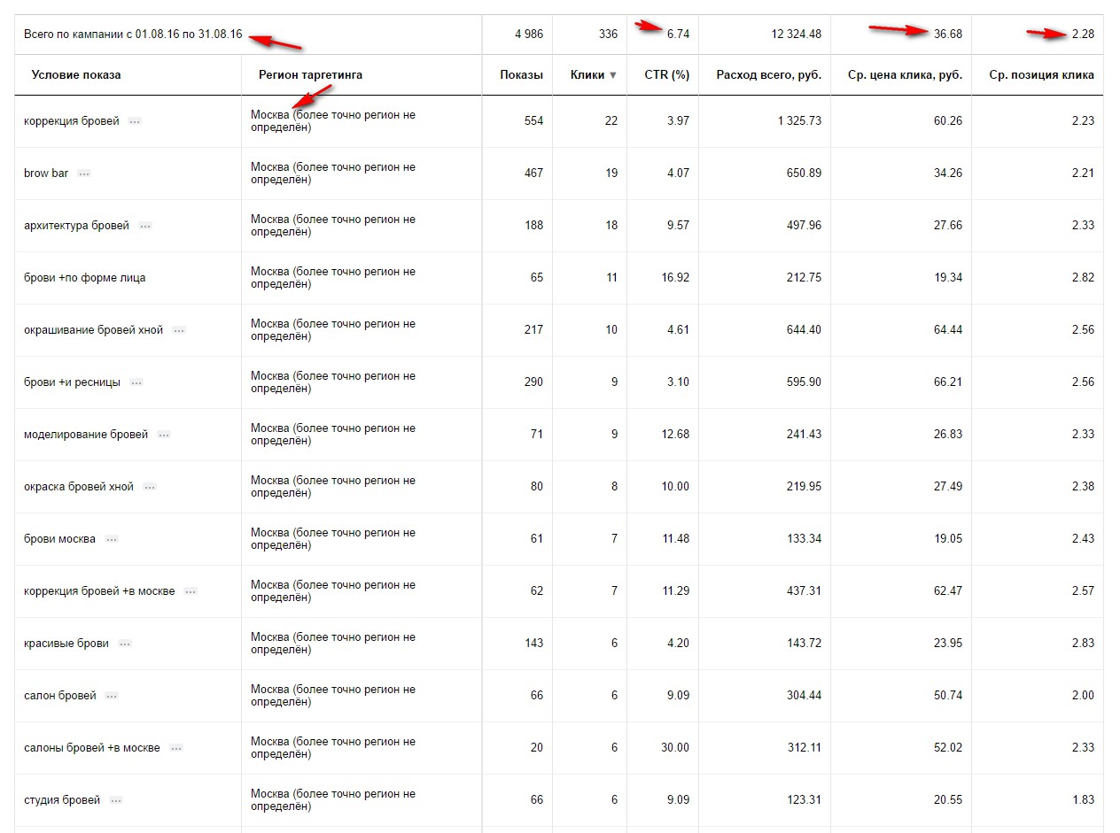Select the keyword коррекция бровей +в москве
The width and height of the screenshot is (1120, 833).
[x=99, y=591]
